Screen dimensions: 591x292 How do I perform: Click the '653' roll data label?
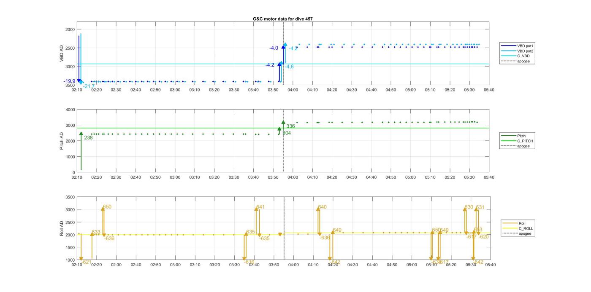[x=478, y=230]
